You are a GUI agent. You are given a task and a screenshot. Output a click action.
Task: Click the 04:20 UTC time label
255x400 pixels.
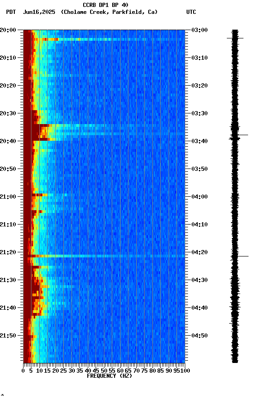pos(200,252)
